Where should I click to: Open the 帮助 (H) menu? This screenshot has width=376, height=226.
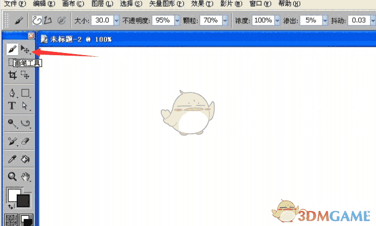tap(289, 4)
